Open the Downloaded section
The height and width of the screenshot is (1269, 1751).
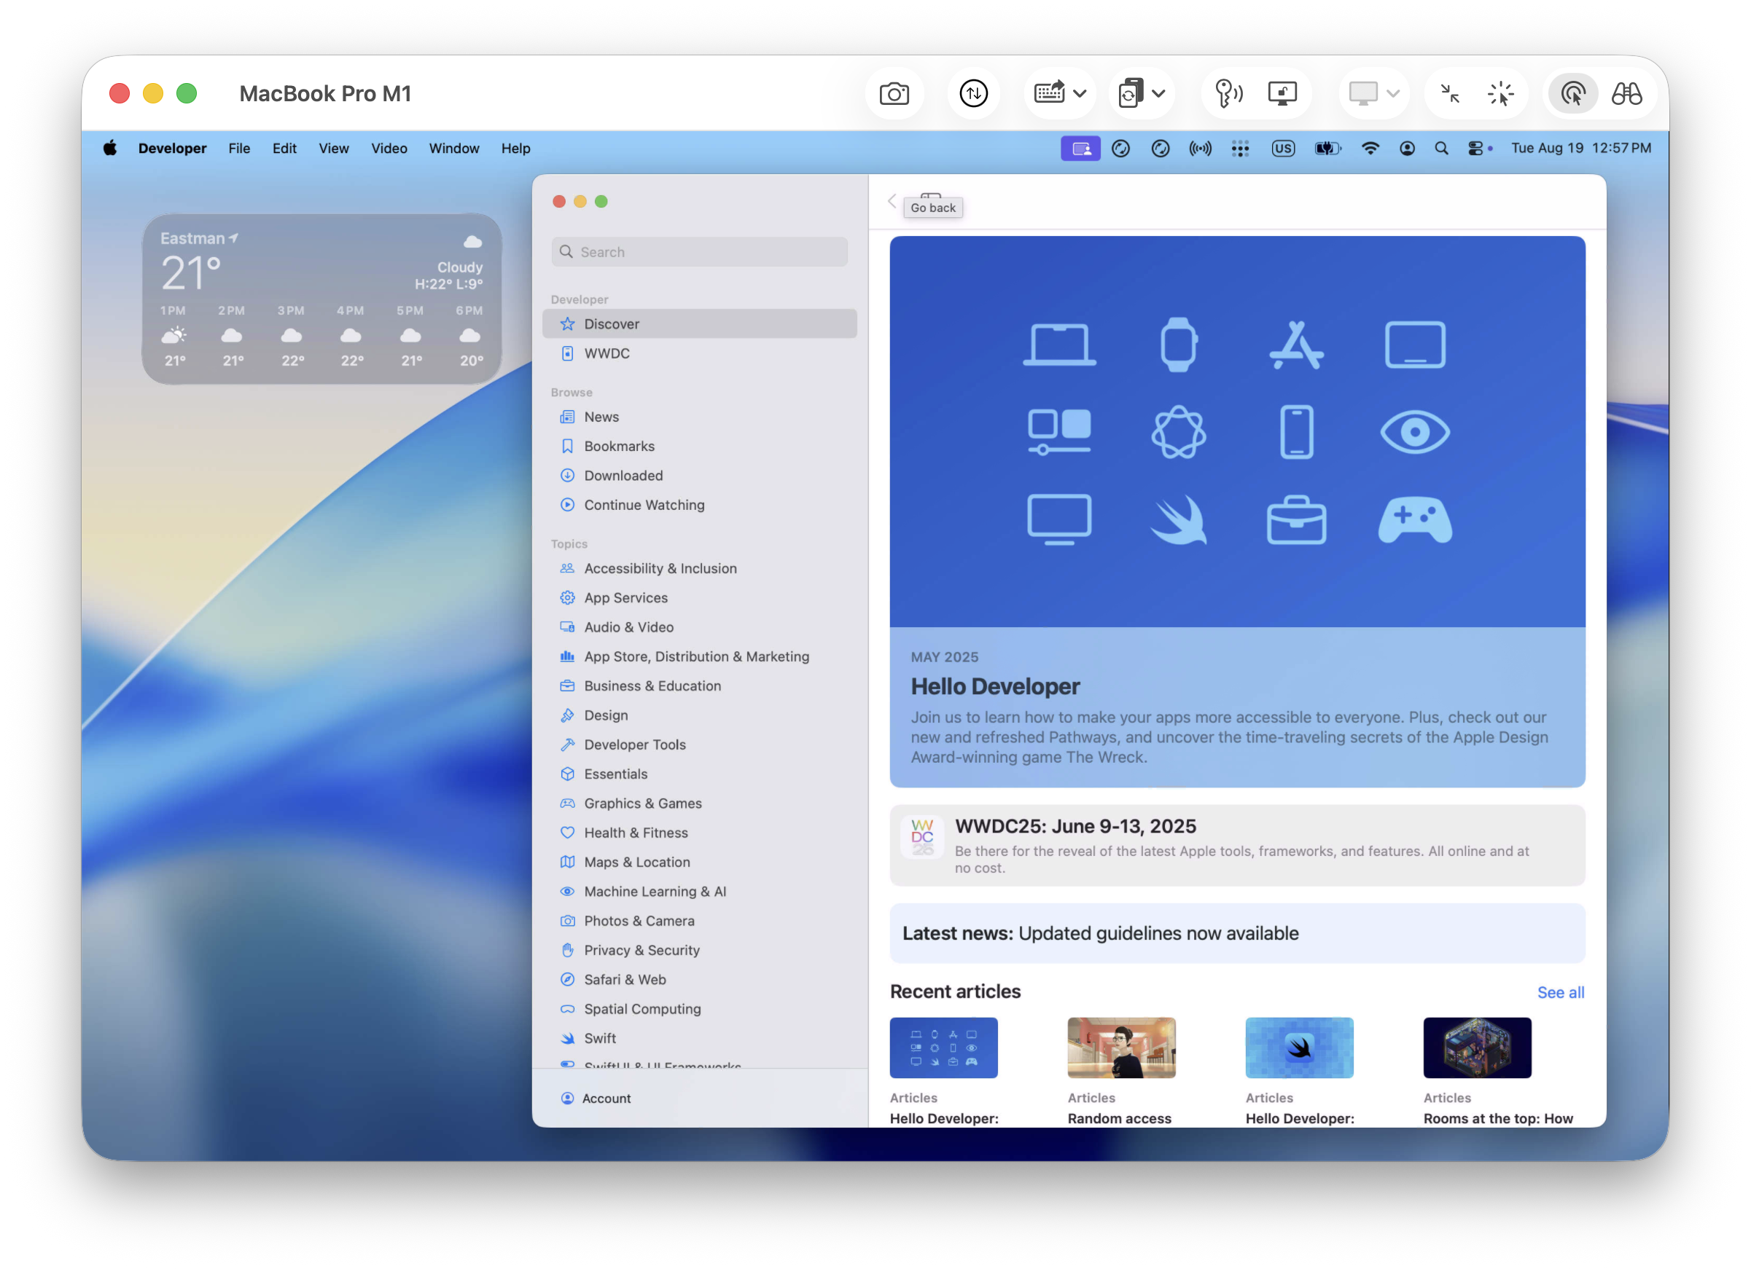698,475
